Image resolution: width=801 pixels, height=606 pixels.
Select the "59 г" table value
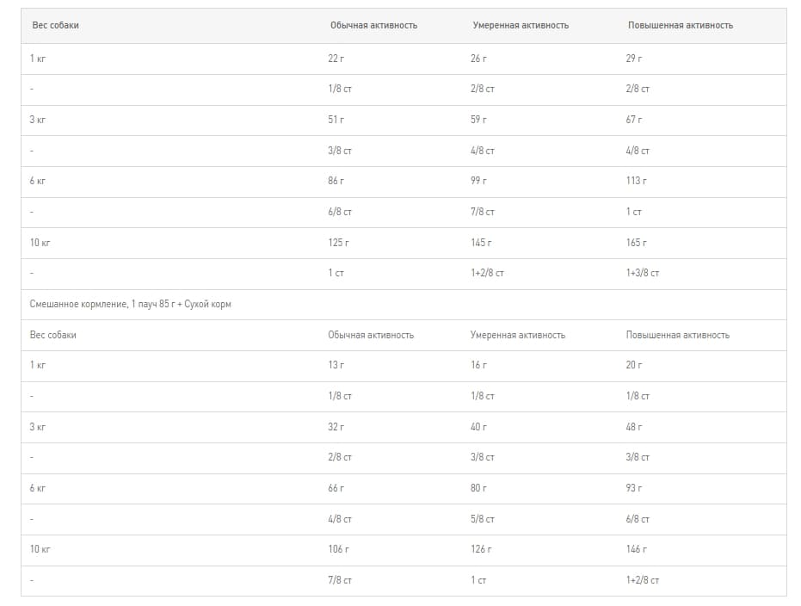pos(478,120)
